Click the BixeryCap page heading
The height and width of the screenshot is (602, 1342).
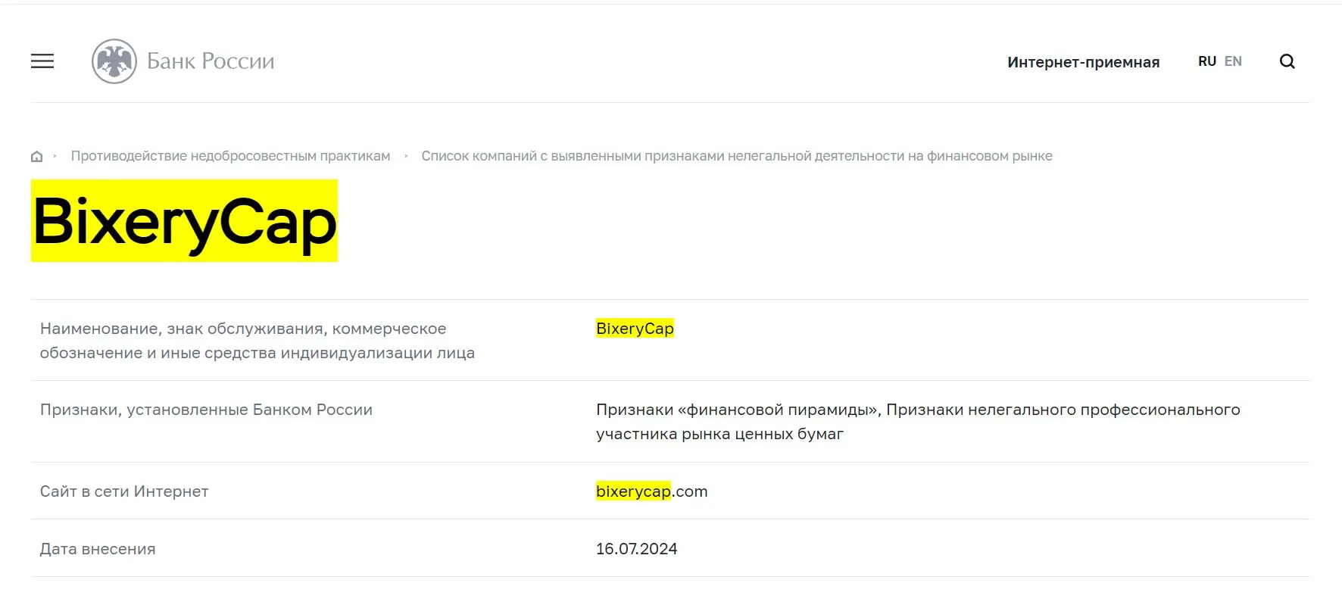click(184, 220)
